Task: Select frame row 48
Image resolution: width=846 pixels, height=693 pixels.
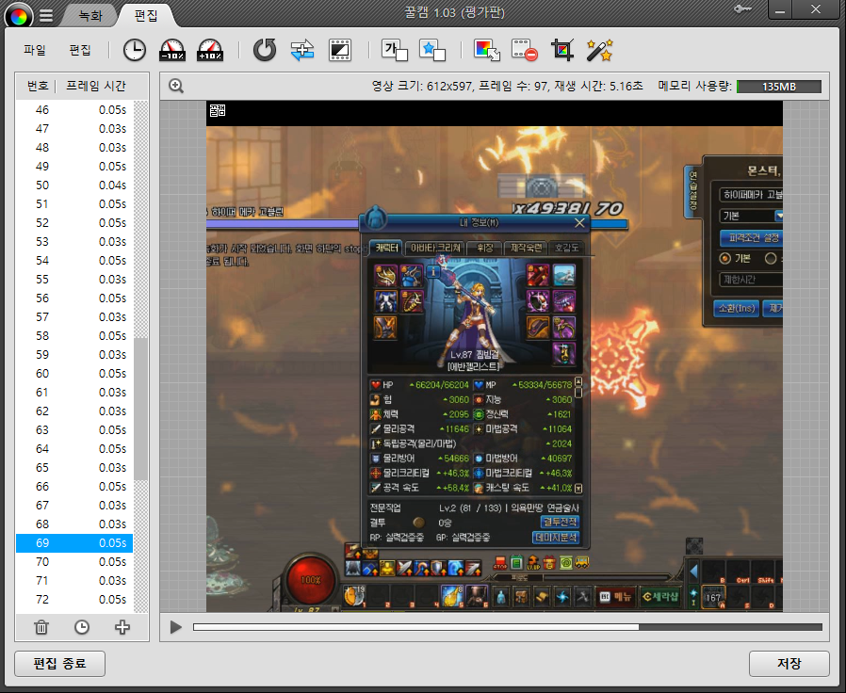Action: (x=74, y=148)
